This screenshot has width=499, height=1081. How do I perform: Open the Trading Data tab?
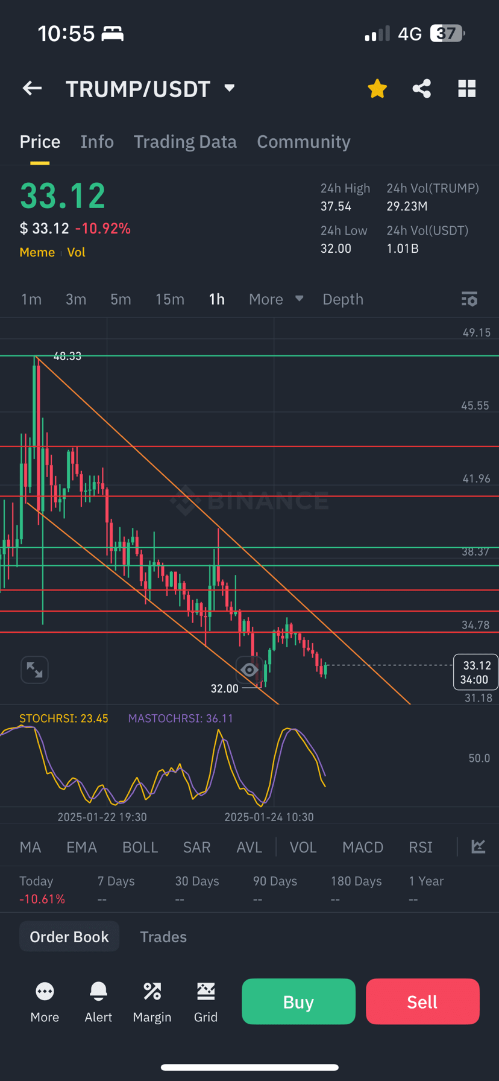[x=185, y=142]
